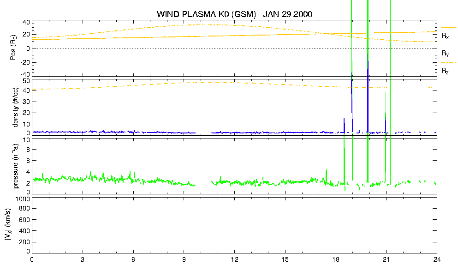
Task: Click the 600 tick on the |Vx| axis
Action: pyautogui.click(x=24, y=220)
